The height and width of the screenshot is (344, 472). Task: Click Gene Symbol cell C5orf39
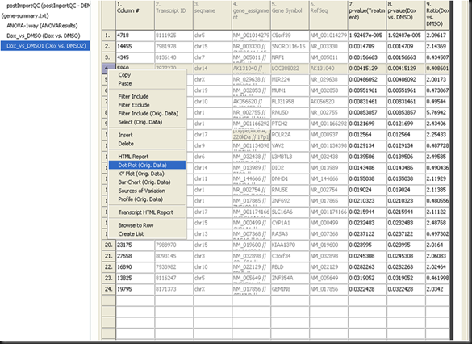tap(290, 36)
